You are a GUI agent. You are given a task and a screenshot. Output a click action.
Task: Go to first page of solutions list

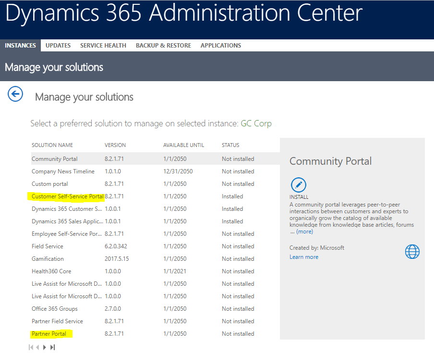pyautogui.click(x=31, y=347)
